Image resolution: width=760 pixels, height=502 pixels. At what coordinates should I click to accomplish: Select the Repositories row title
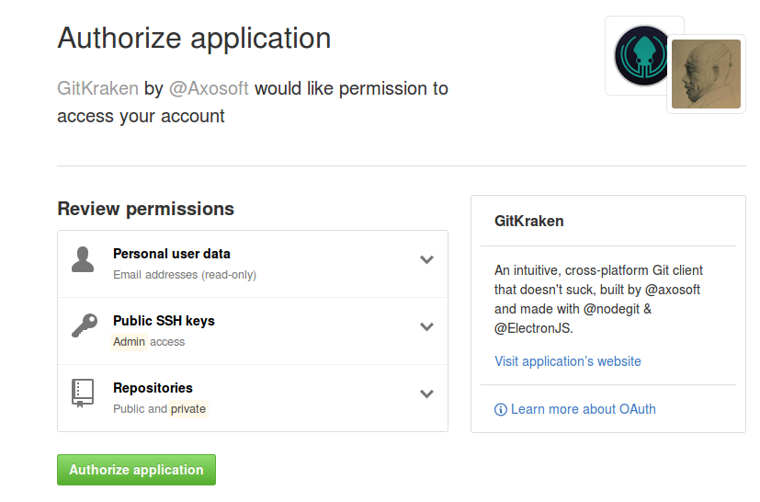pyautogui.click(x=153, y=388)
